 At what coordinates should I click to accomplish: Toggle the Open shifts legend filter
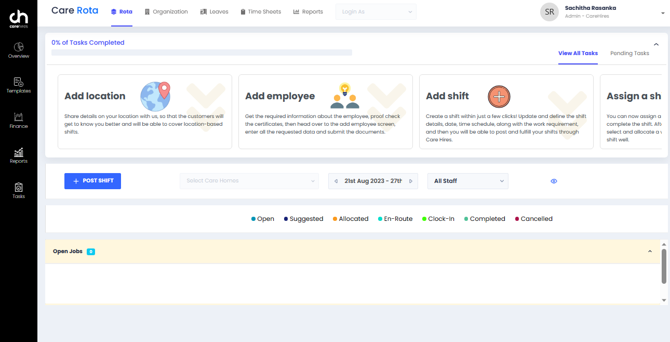[x=262, y=218]
